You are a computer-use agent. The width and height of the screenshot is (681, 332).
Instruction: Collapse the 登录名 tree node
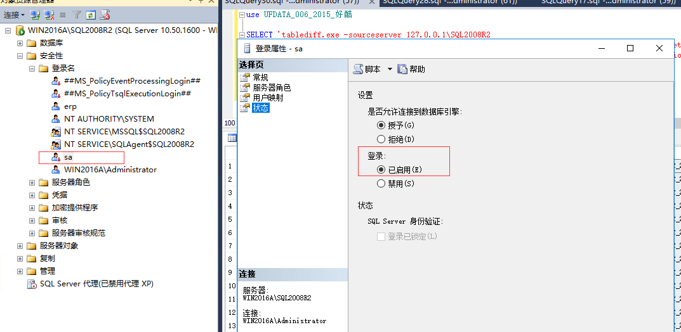tap(32, 68)
